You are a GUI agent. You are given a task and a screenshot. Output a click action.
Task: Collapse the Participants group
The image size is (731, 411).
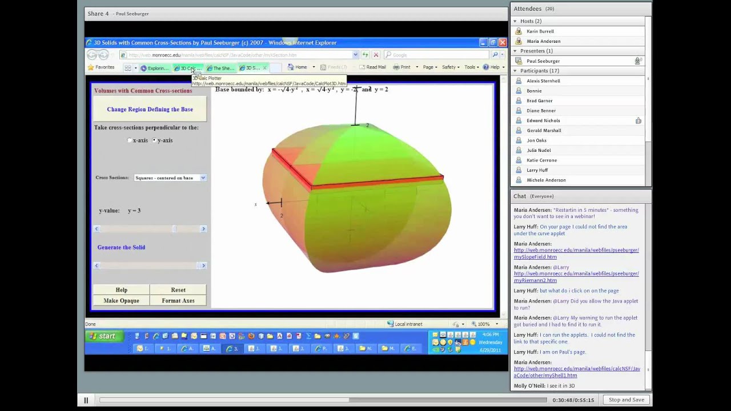[x=515, y=71]
